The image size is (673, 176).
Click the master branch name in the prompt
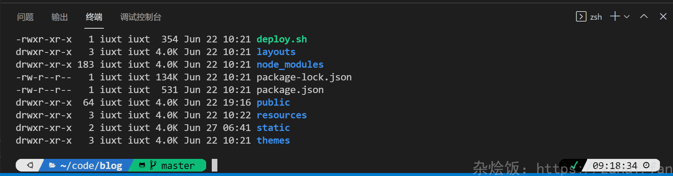[178, 166]
